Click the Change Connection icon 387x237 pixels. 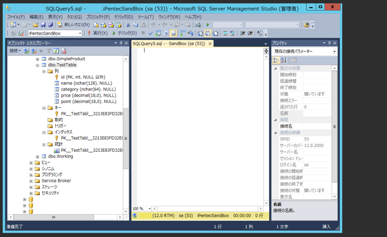click(20, 34)
